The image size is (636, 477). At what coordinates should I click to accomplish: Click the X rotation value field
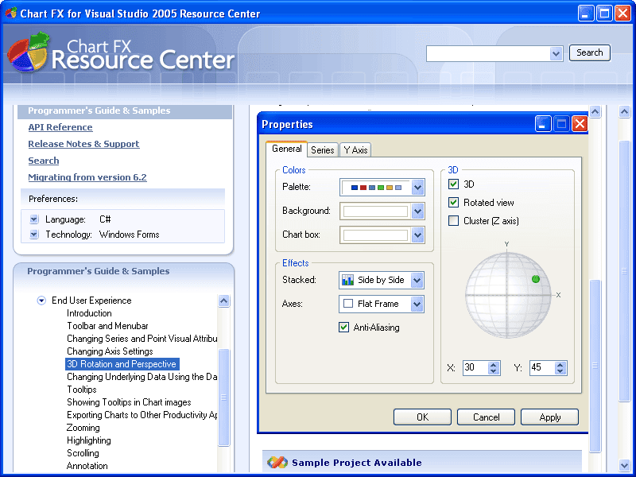(475, 368)
